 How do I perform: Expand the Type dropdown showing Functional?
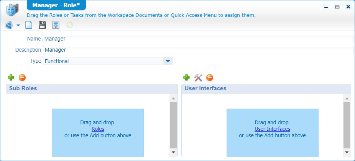click(168, 61)
